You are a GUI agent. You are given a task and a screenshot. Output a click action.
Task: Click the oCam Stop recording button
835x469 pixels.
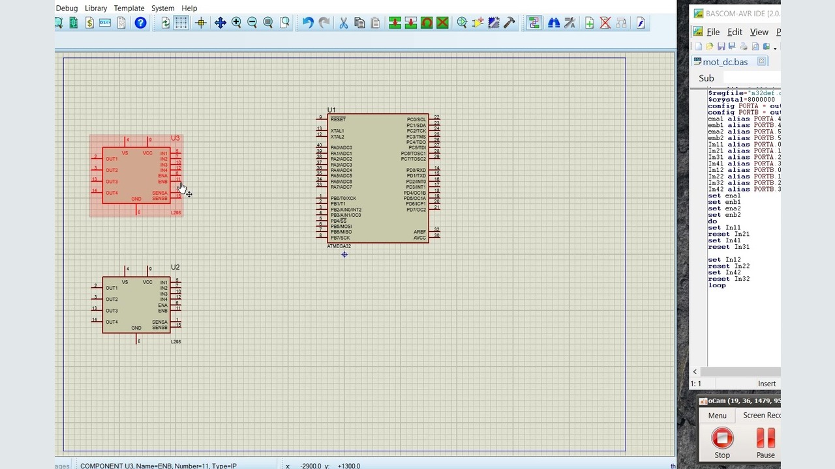tap(722, 443)
